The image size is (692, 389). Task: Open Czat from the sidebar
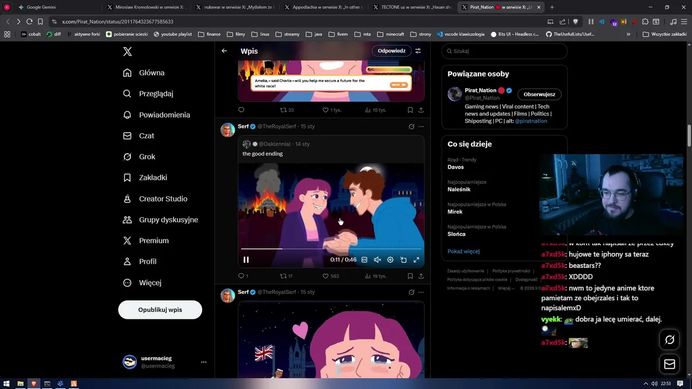coord(138,136)
